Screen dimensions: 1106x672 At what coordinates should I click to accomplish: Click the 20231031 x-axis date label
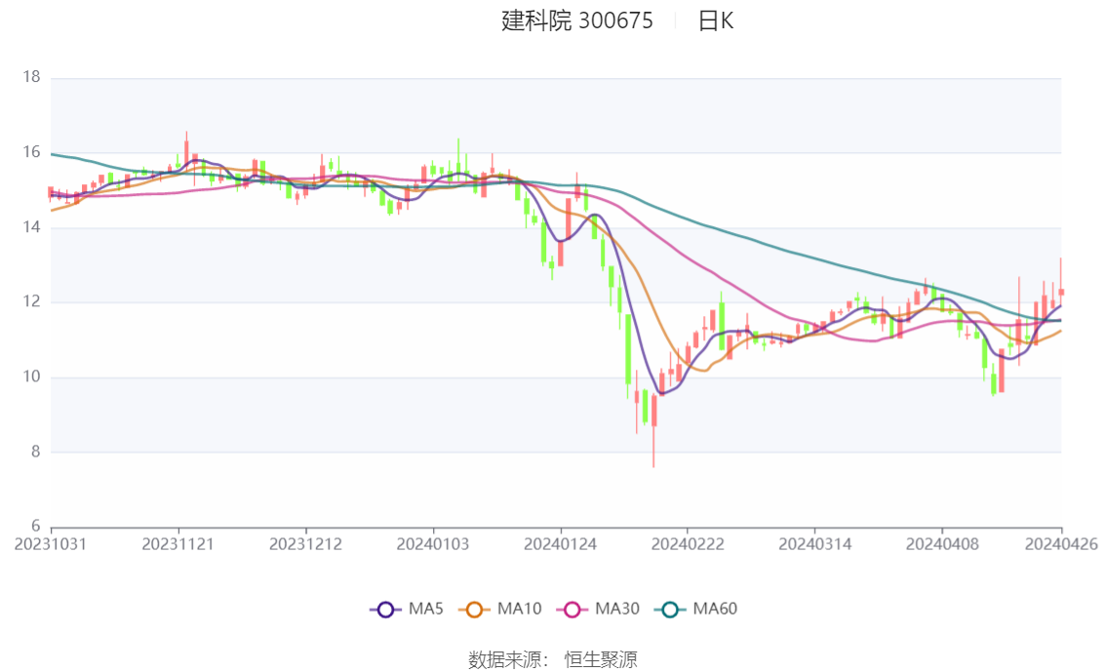point(51,544)
